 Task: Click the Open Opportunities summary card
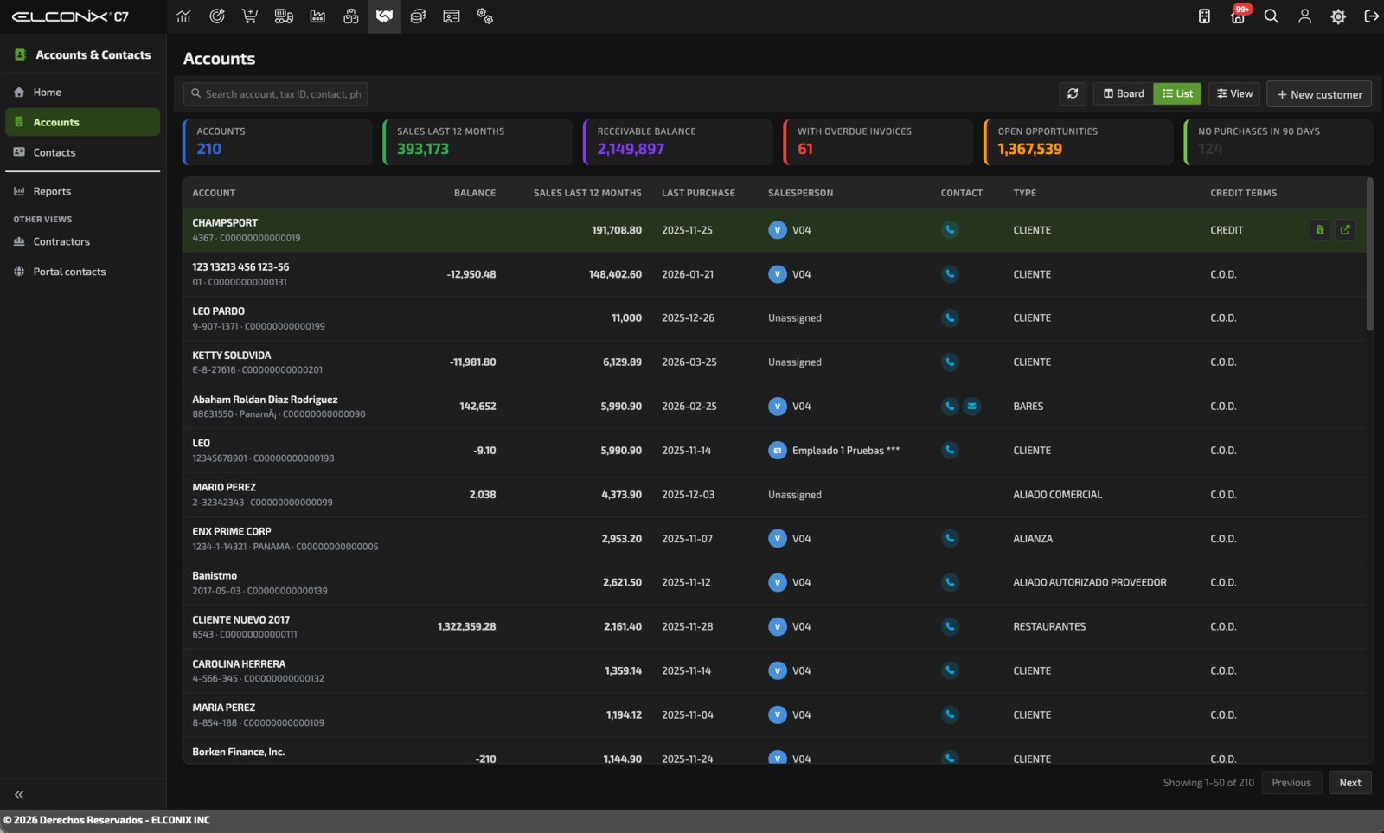(x=1079, y=142)
